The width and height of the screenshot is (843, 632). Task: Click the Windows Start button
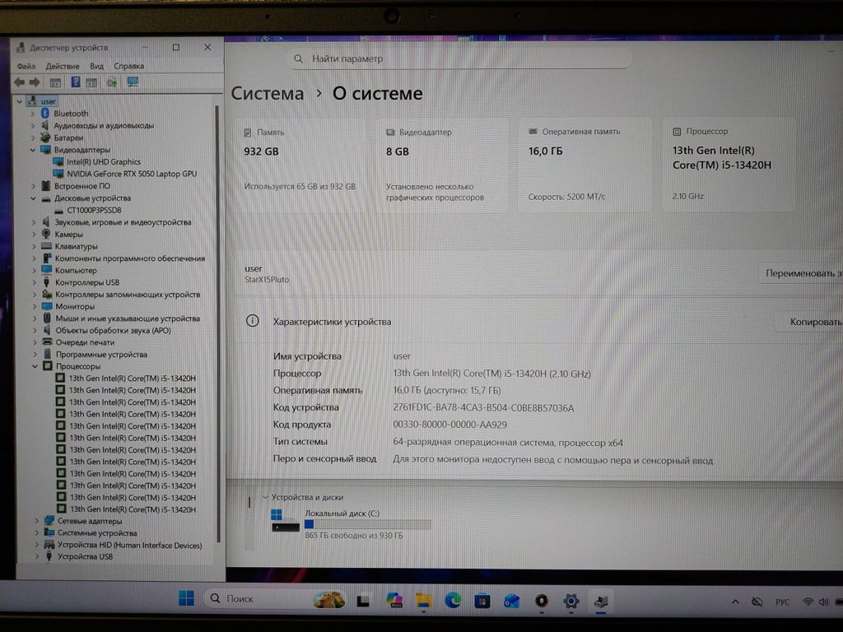tap(187, 599)
